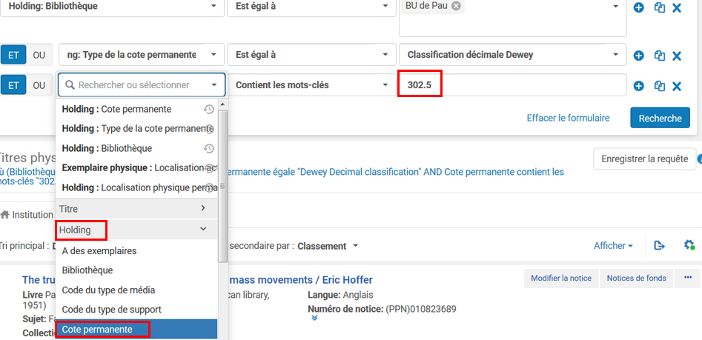
Task: Click the Recherche button
Action: coord(660,118)
